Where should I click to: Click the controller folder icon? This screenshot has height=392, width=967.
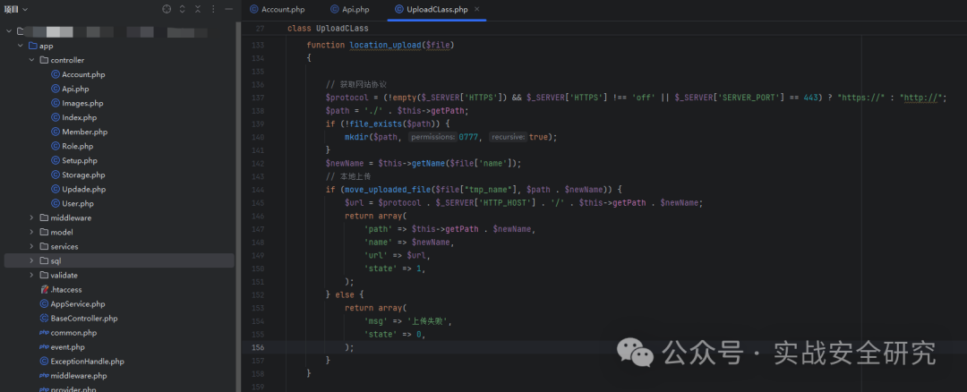(x=44, y=60)
